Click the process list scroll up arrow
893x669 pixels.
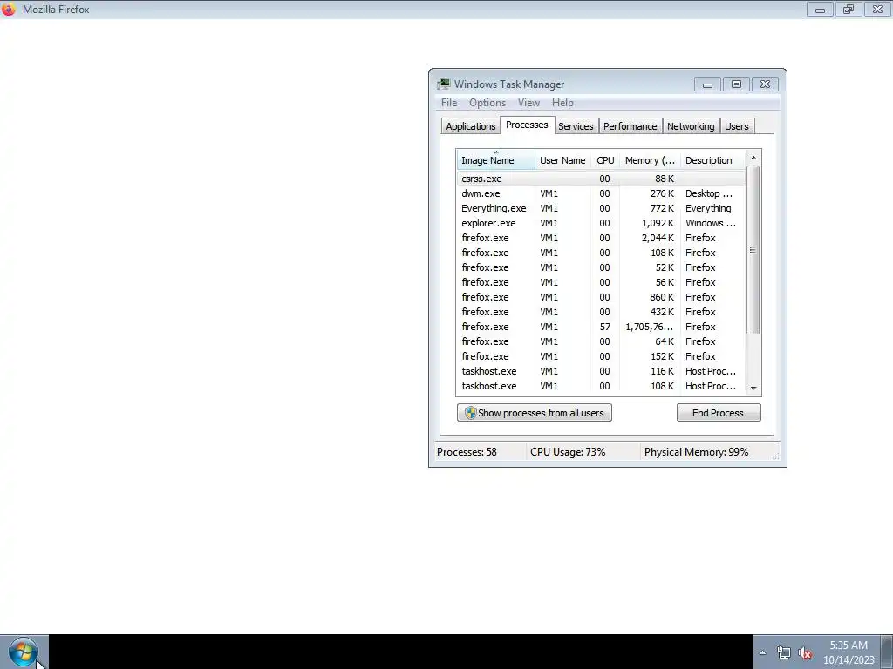[753, 158]
